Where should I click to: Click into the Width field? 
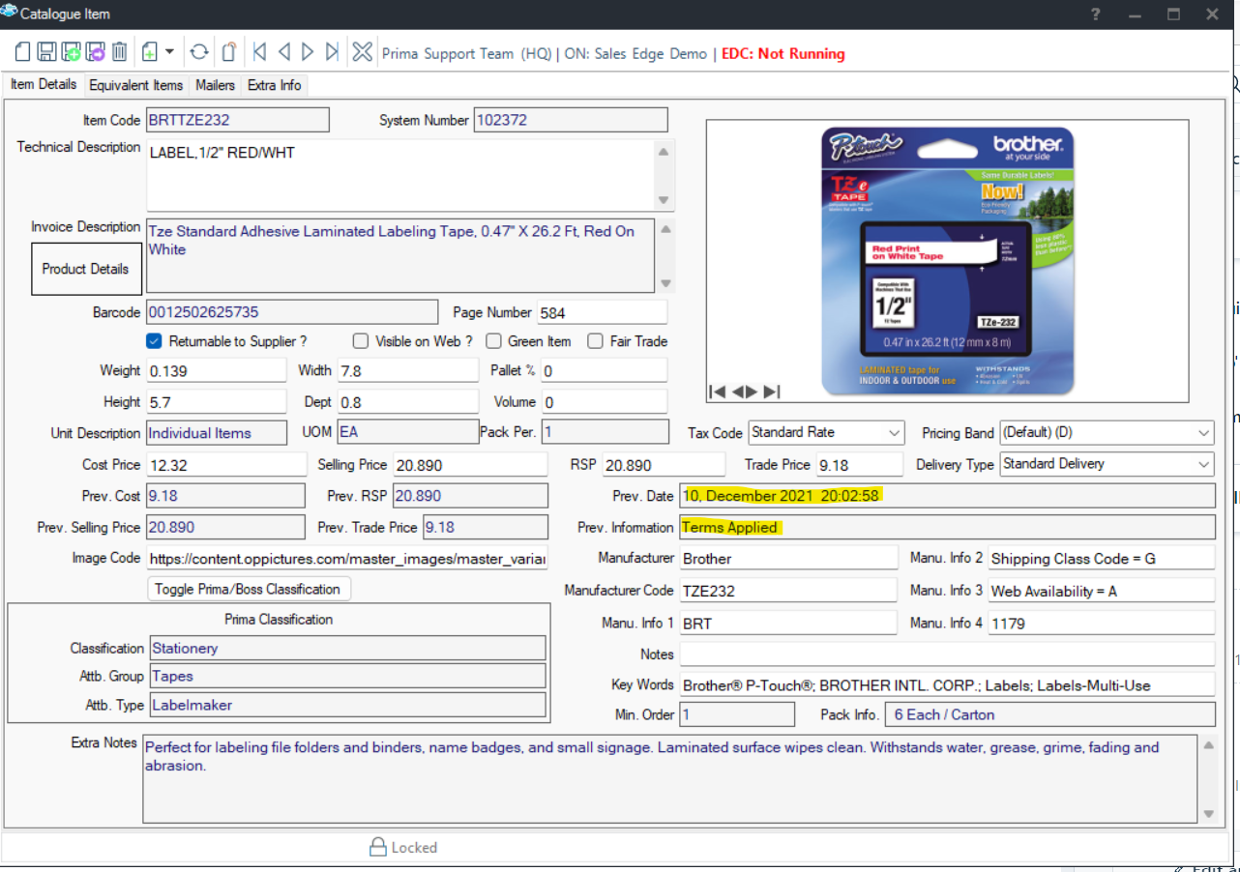pyautogui.click(x=407, y=370)
